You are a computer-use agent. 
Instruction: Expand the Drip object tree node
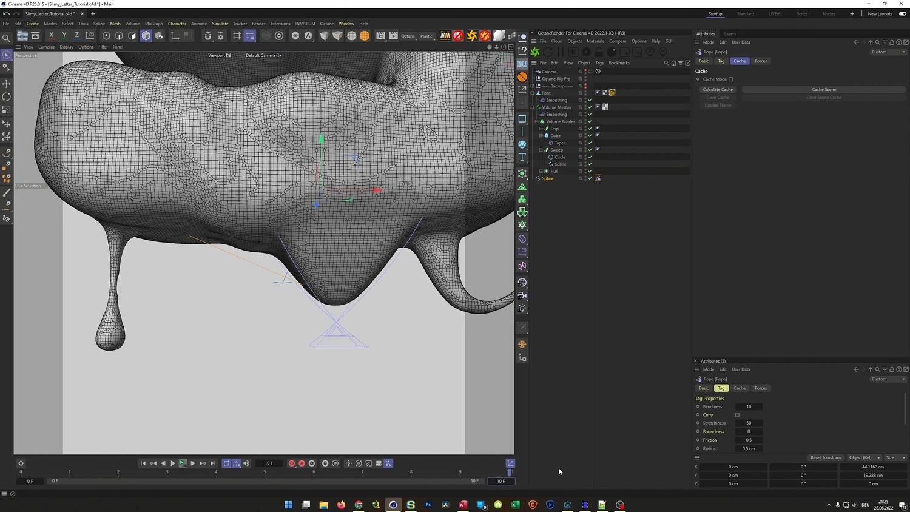tap(541, 129)
